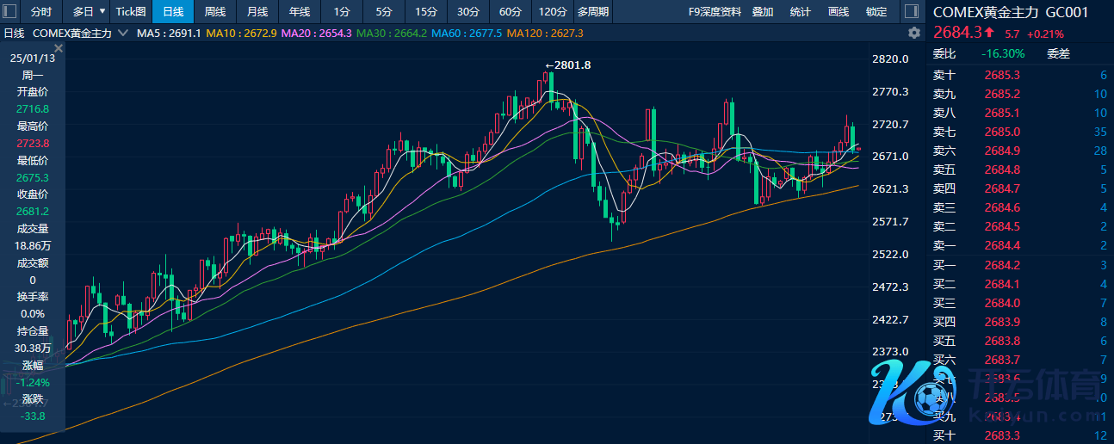Open chart settings gear icon

913,33
